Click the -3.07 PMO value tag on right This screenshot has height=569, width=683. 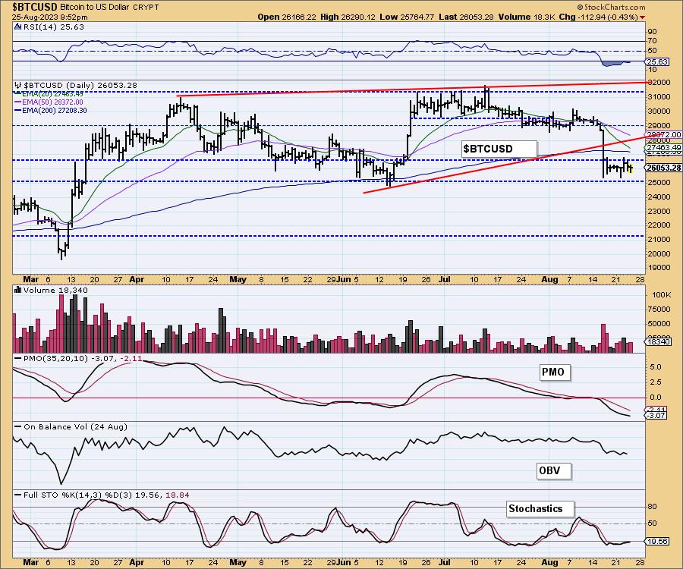point(656,415)
